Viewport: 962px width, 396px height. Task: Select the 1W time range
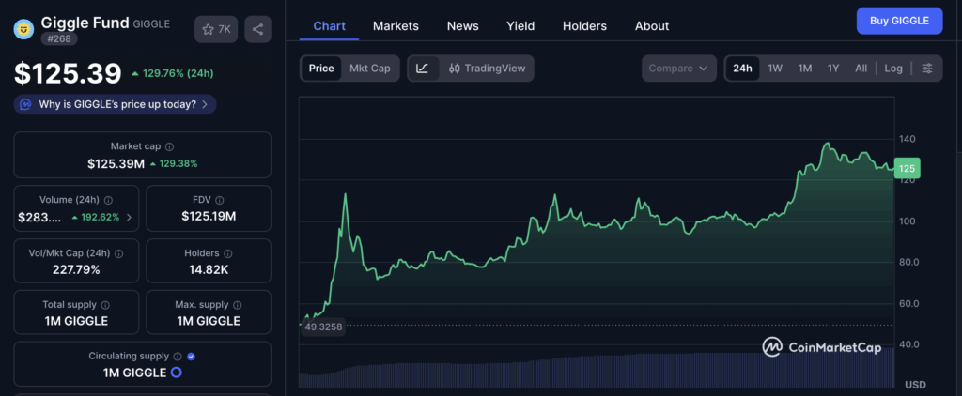775,69
